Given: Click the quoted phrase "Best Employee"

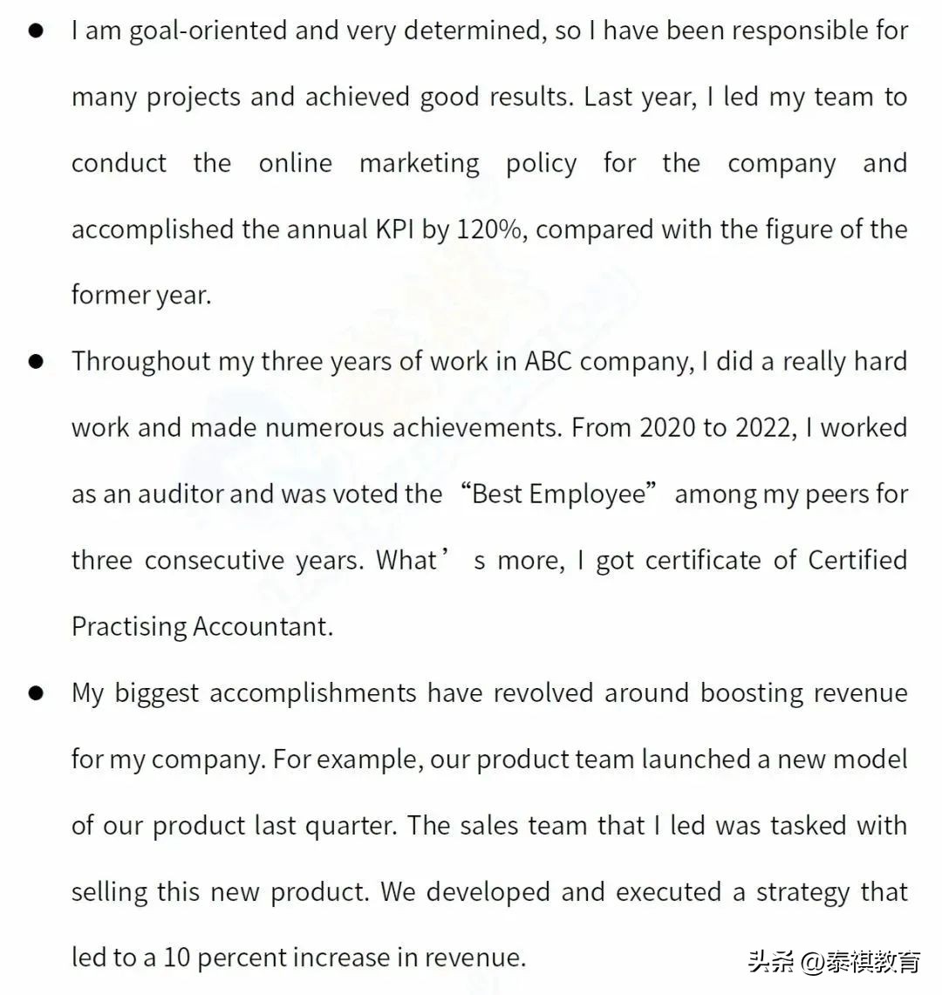Looking at the screenshot, I should [x=563, y=494].
